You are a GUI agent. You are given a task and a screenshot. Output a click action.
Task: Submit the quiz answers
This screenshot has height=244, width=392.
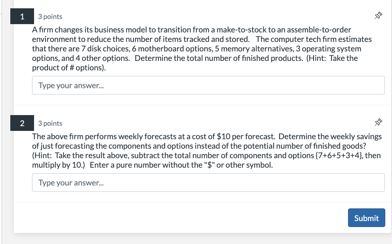pyautogui.click(x=366, y=218)
